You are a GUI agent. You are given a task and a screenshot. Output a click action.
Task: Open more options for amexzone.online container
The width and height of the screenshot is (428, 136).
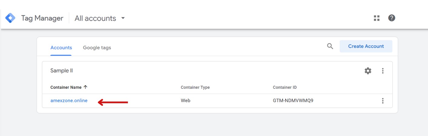[x=383, y=101]
